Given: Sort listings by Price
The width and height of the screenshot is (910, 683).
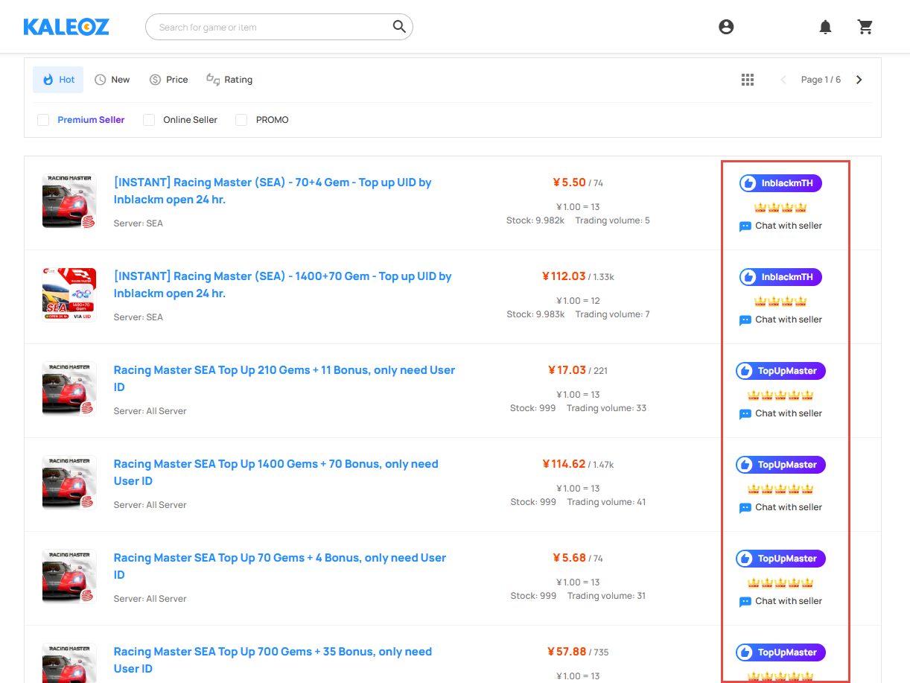Looking at the screenshot, I should (x=168, y=80).
